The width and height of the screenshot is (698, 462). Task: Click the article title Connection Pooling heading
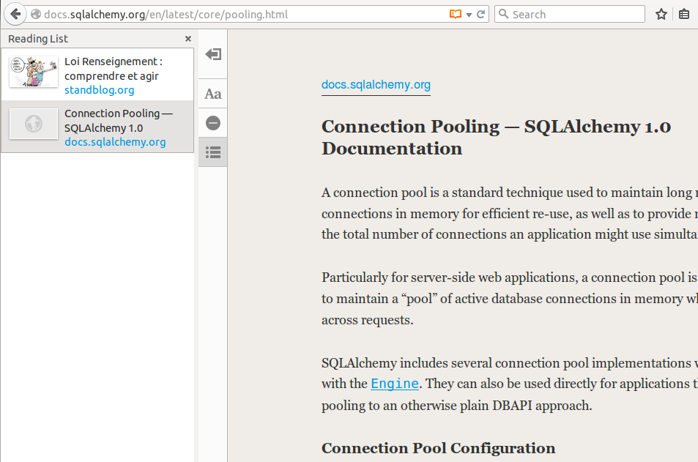[x=496, y=138]
